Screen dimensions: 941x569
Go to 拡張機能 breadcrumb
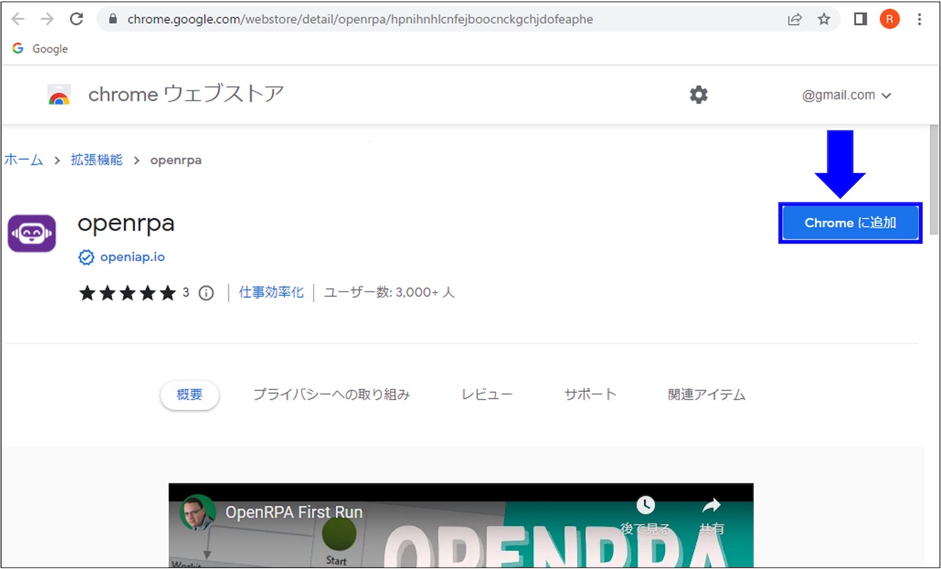click(97, 160)
